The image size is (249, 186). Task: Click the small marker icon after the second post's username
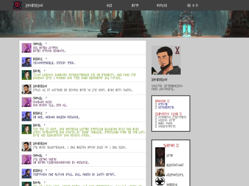(46, 58)
